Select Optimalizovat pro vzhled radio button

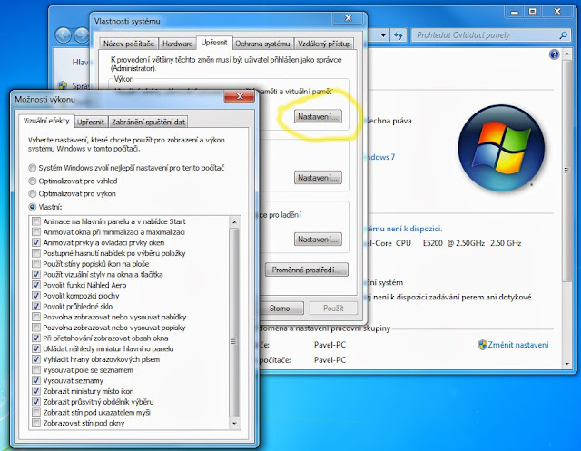tap(33, 181)
